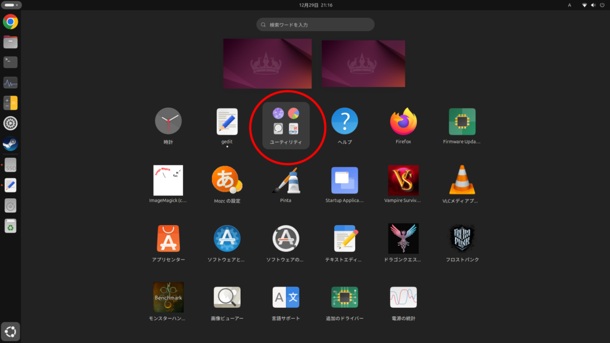Viewport: 610px width, 343px height.
Task: Launch Firefox from the app grid
Action: point(403,121)
